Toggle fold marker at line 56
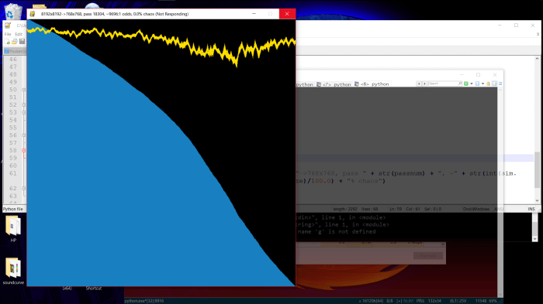543x304 pixels. (x=24, y=135)
